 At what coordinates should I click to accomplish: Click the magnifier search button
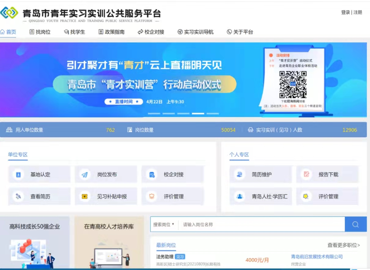[x=355, y=224]
